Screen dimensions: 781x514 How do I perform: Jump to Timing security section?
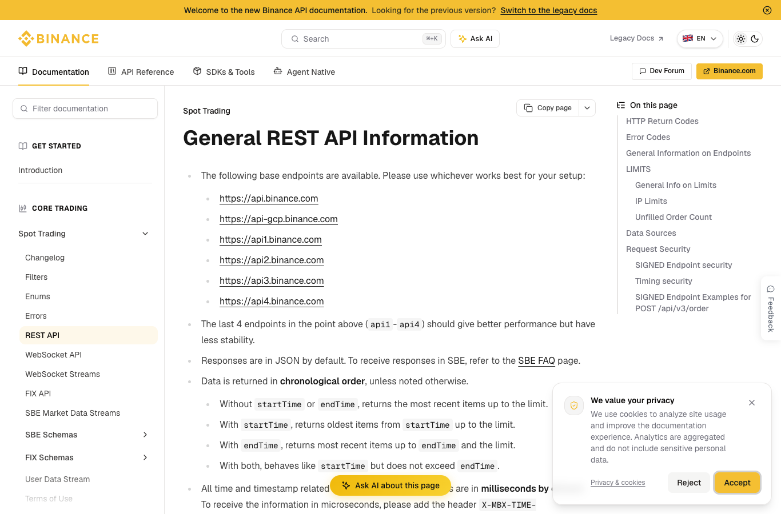(663, 281)
